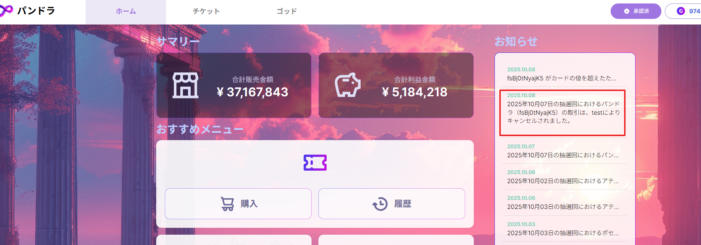Viewport: 701px width, 245px height.
Task: Click the Pandora infinity logo icon
Action: [x=6, y=11]
